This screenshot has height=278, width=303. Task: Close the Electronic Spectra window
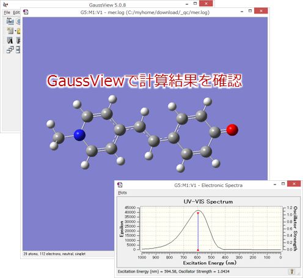coord(294,183)
